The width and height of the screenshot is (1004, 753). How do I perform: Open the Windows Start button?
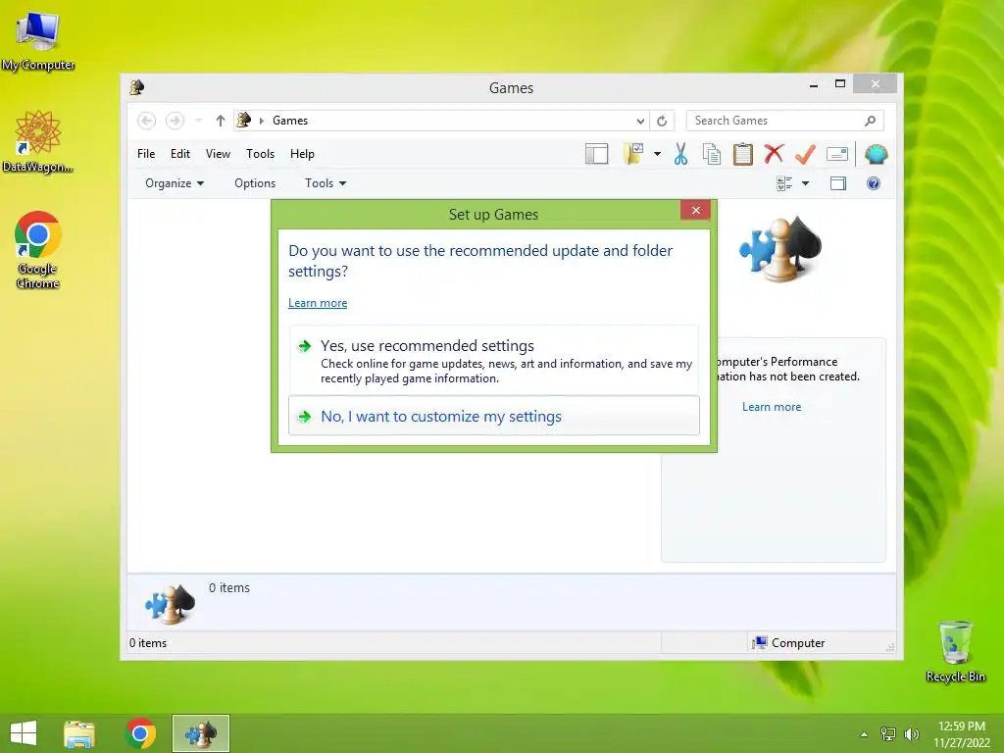(24, 733)
